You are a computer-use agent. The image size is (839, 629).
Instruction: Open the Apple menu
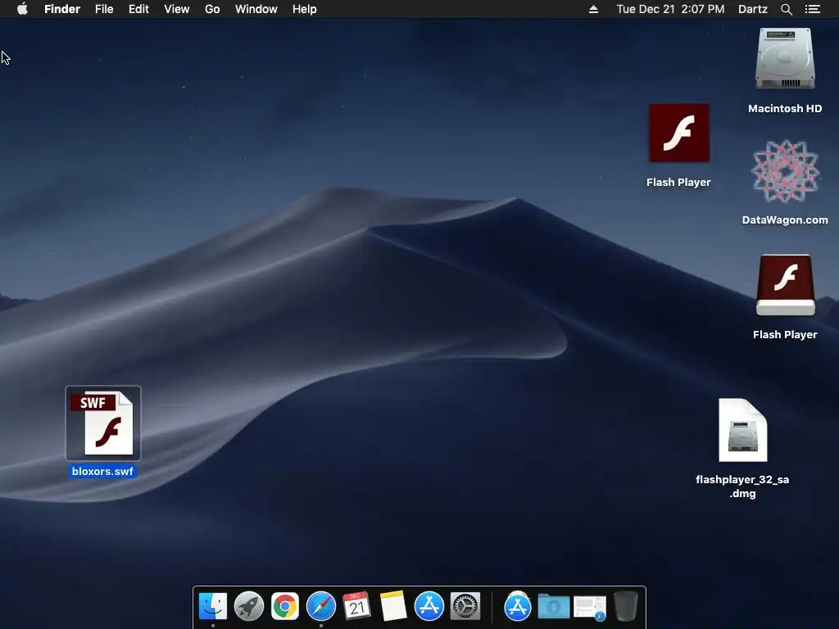point(22,9)
